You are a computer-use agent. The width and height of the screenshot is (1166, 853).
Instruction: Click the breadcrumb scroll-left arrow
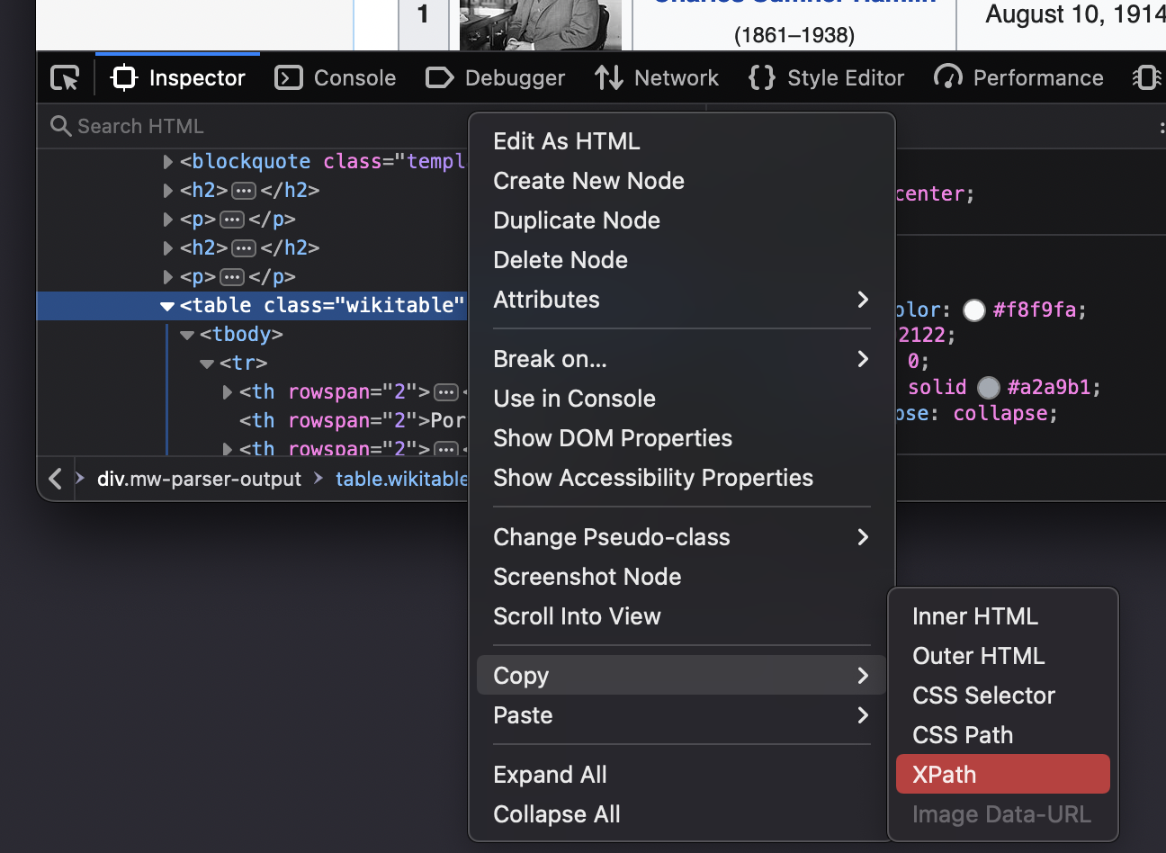56,479
